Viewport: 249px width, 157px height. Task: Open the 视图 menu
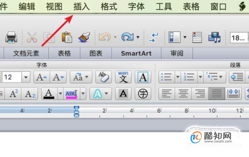click(54, 7)
